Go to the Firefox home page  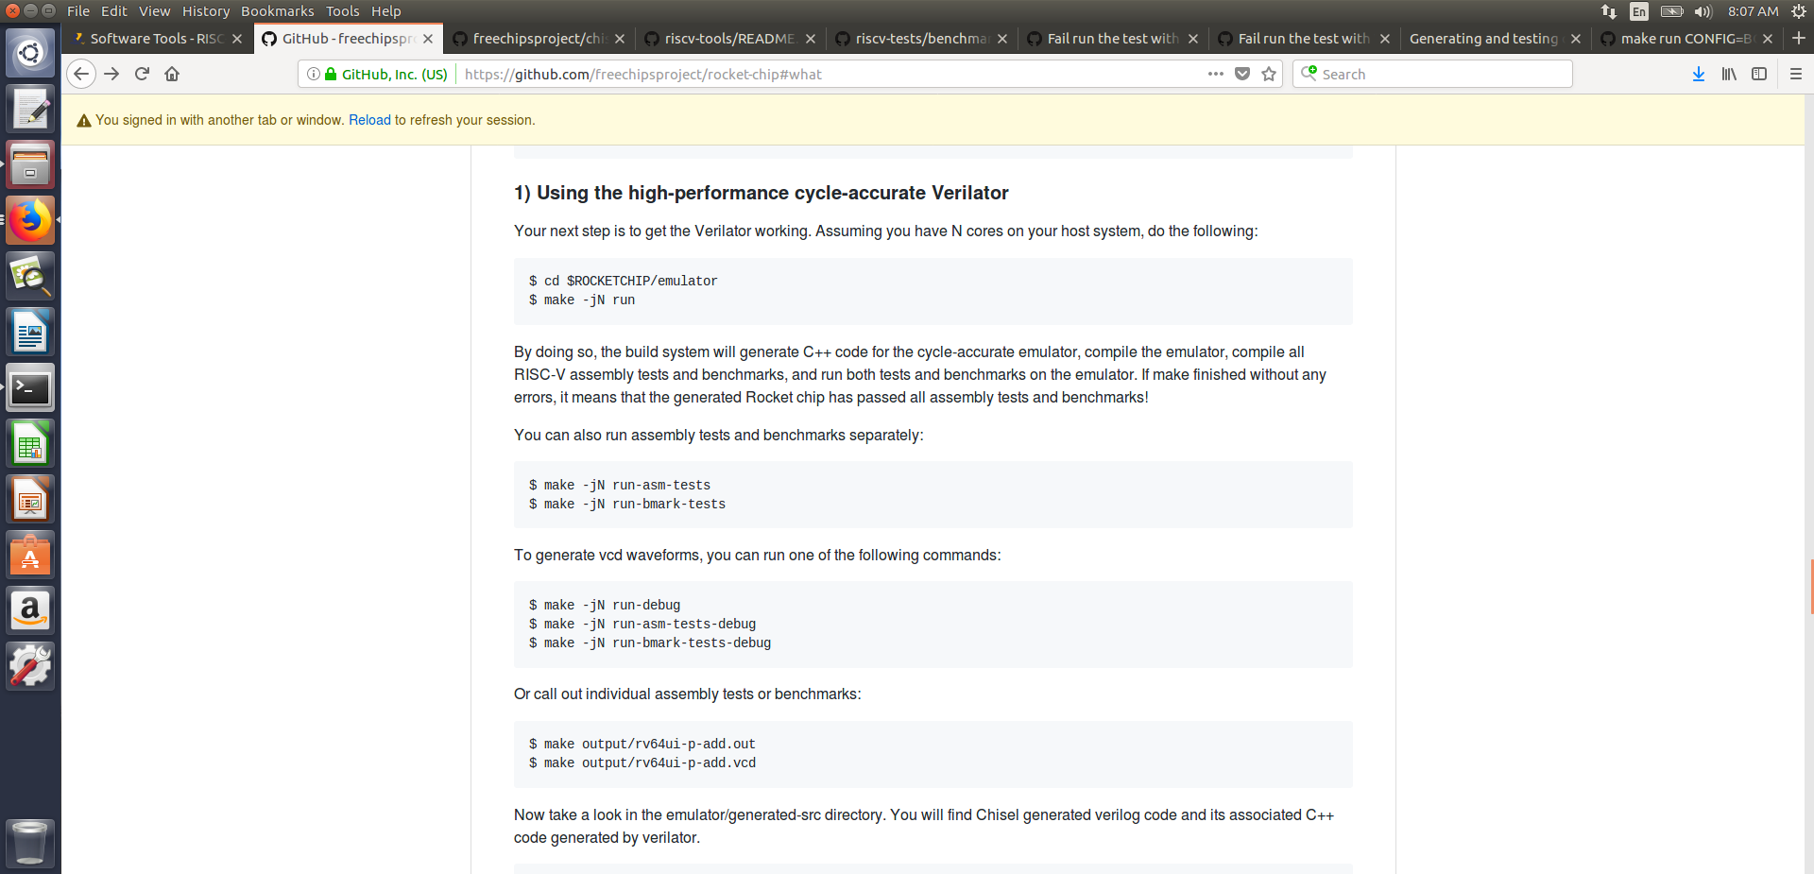pos(172,74)
